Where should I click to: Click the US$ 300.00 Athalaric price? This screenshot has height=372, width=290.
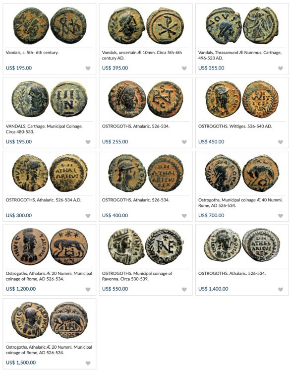pos(19,215)
